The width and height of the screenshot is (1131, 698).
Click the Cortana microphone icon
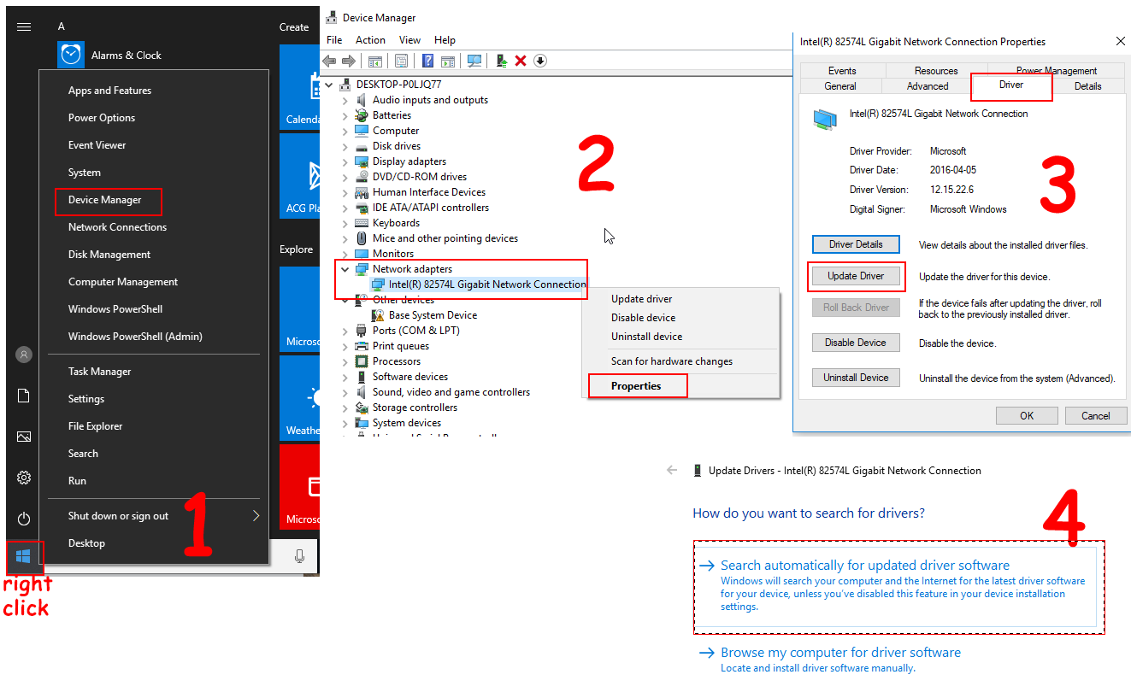coord(299,556)
